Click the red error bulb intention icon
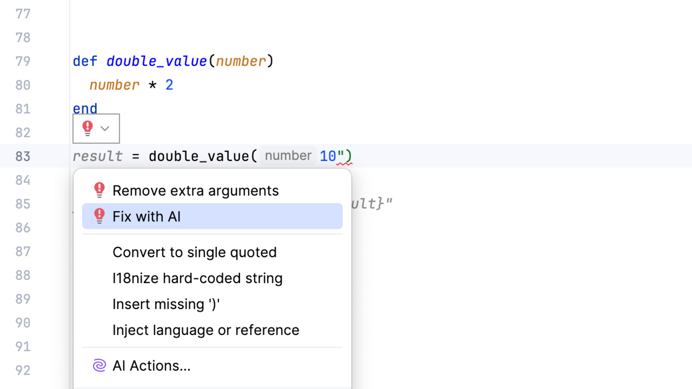 pos(88,128)
